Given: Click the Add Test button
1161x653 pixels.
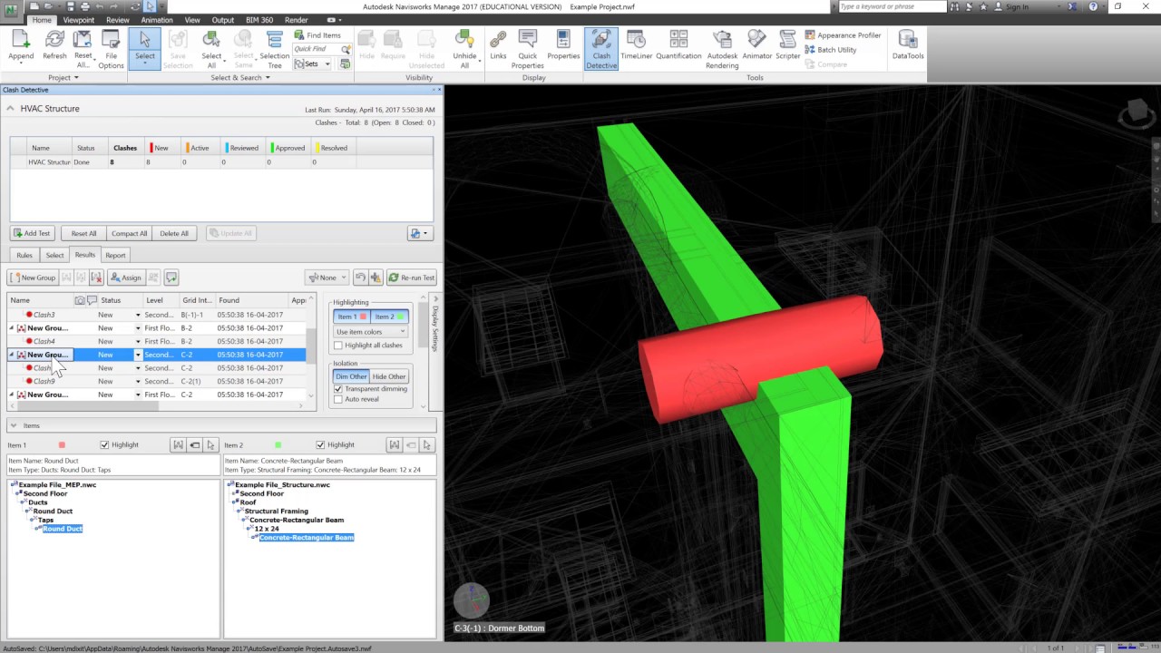Looking at the screenshot, I should [x=32, y=233].
